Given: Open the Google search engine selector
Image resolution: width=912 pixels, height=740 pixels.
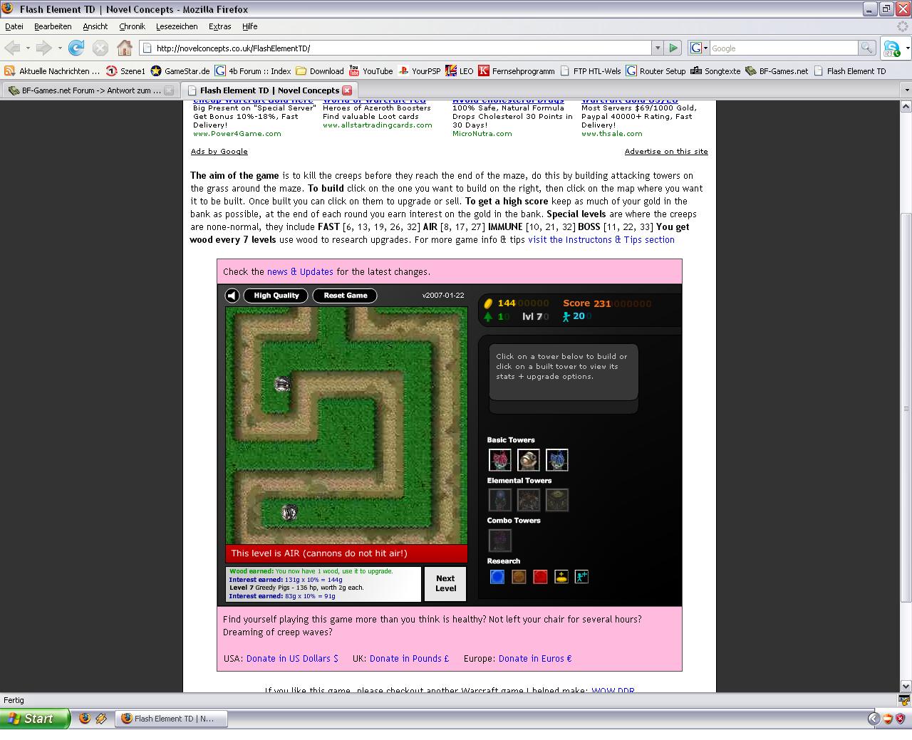Looking at the screenshot, I should [699, 48].
